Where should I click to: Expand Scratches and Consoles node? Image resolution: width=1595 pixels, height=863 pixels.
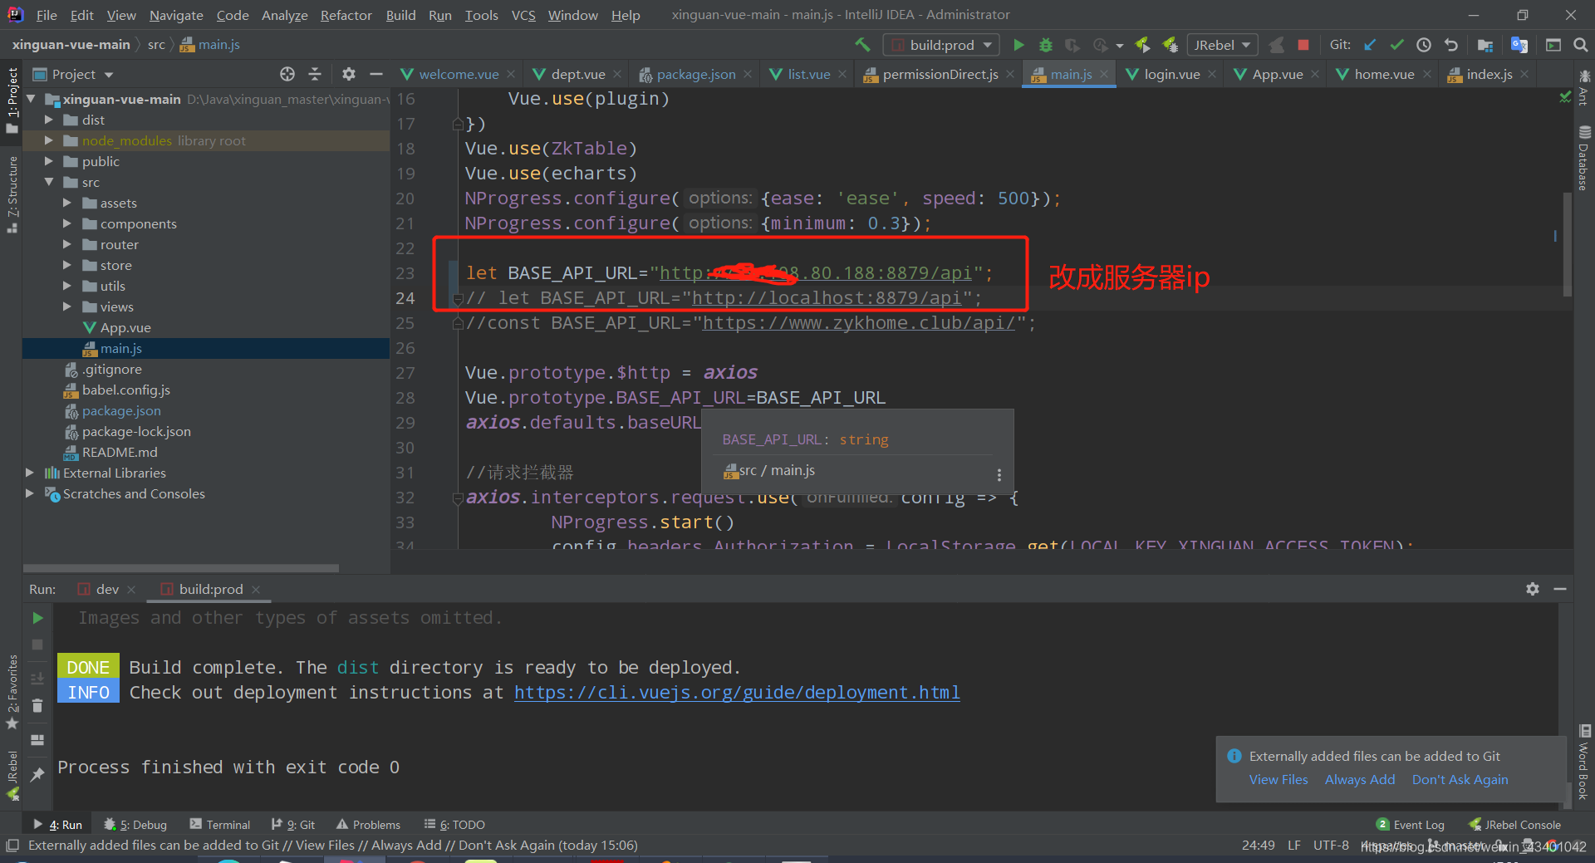30,493
